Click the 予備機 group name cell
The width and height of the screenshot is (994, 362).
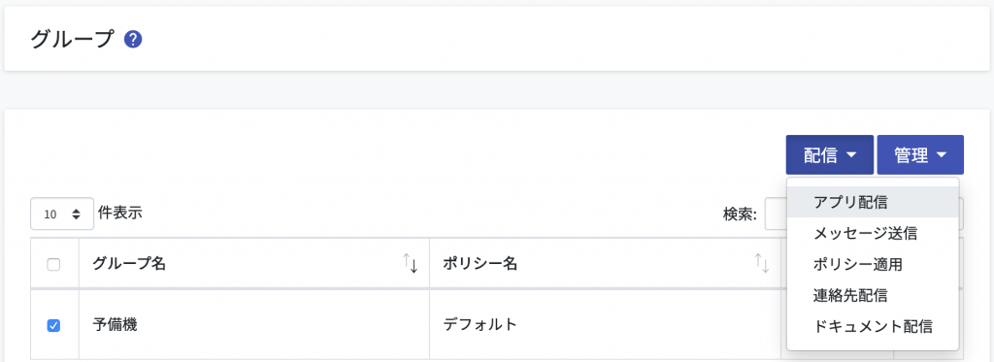(x=254, y=325)
